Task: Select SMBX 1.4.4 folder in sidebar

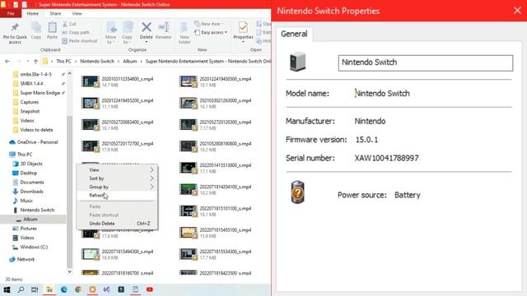Action: pos(31,84)
